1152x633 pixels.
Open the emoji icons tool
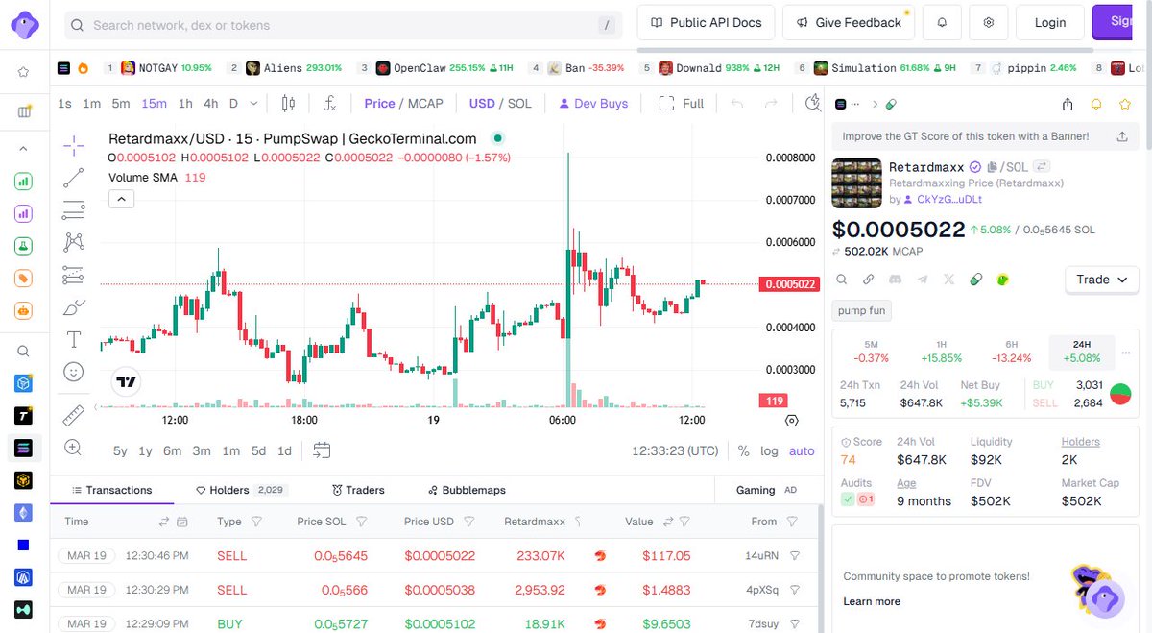click(x=73, y=371)
